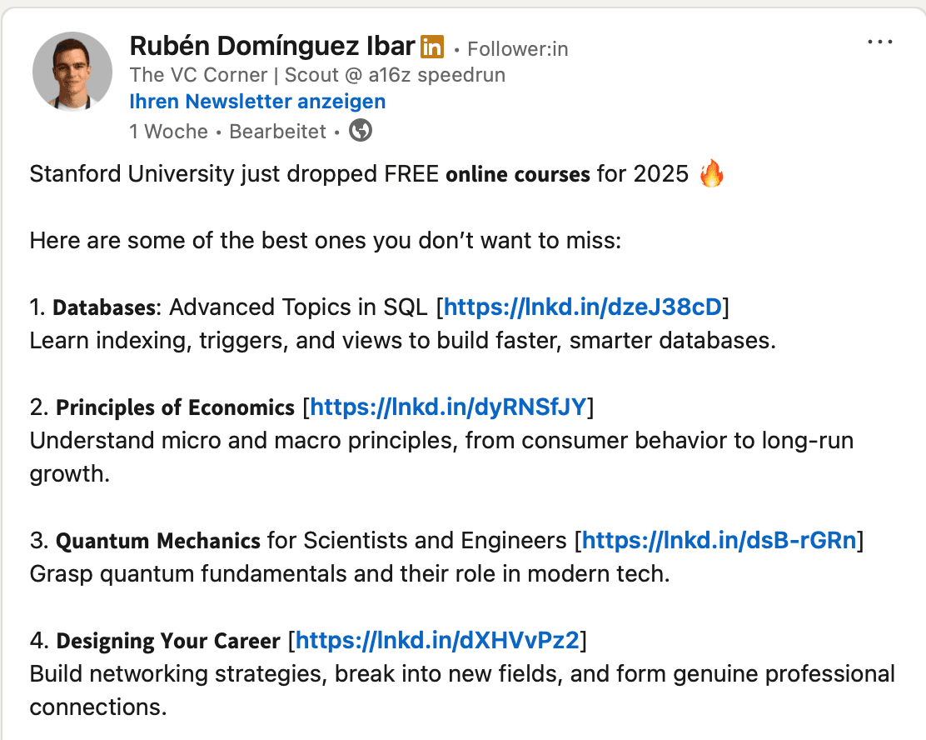Open Rubén's profile picture
This screenshot has width=926, height=740.
[x=72, y=71]
